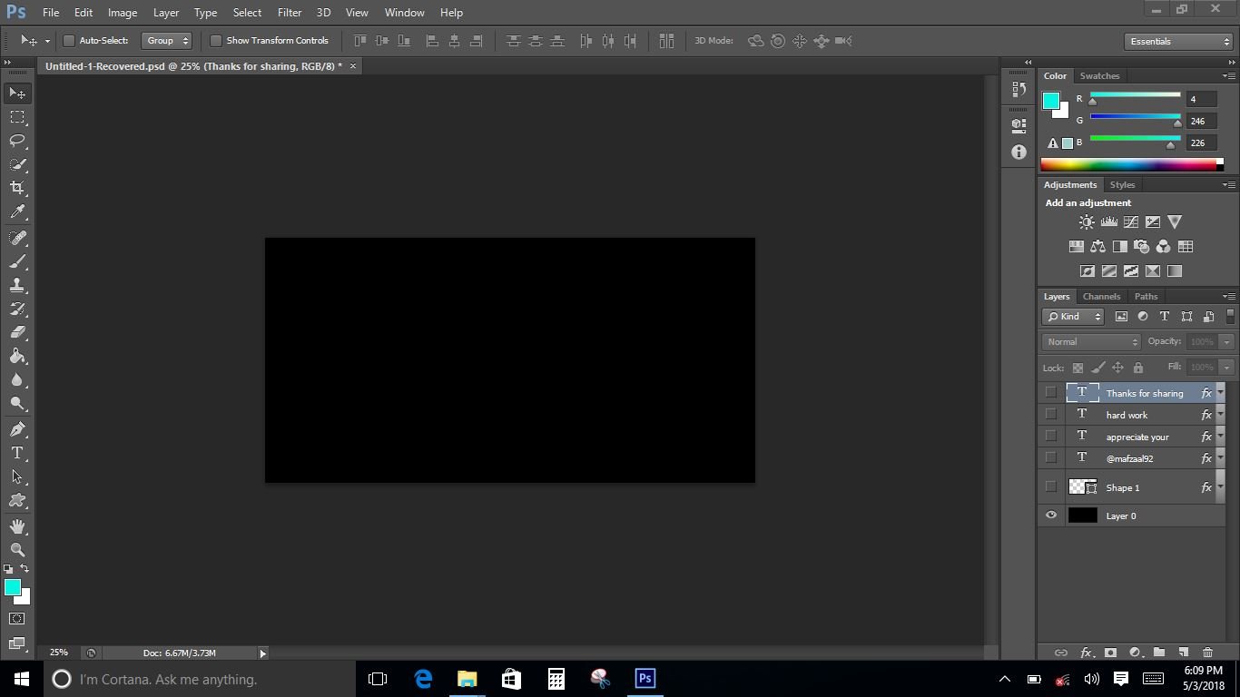The width and height of the screenshot is (1240, 697).
Task: Open the Image menu
Action: tap(123, 13)
